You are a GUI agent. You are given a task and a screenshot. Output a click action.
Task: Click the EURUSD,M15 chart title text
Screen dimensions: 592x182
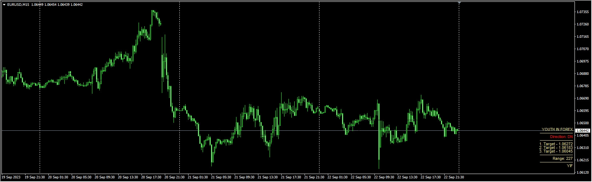click(18, 5)
